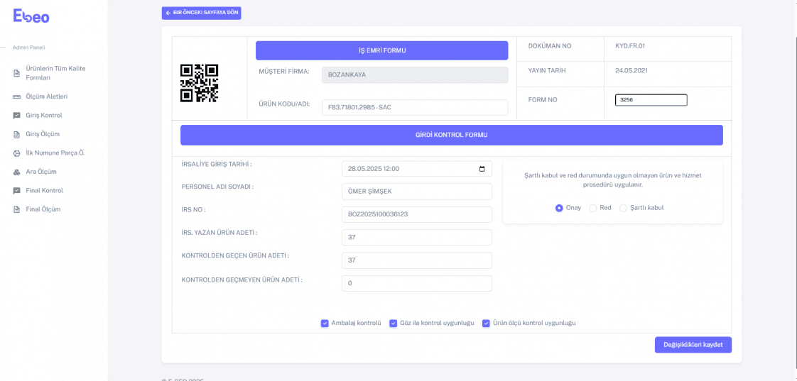Click the Ara Ölçüm sidebar icon
This screenshot has height=381, width=797.
tap(16, 172)
